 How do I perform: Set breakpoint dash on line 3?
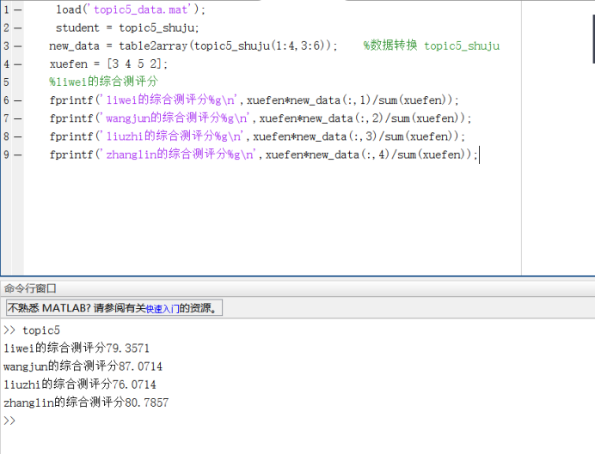(18, 46)
